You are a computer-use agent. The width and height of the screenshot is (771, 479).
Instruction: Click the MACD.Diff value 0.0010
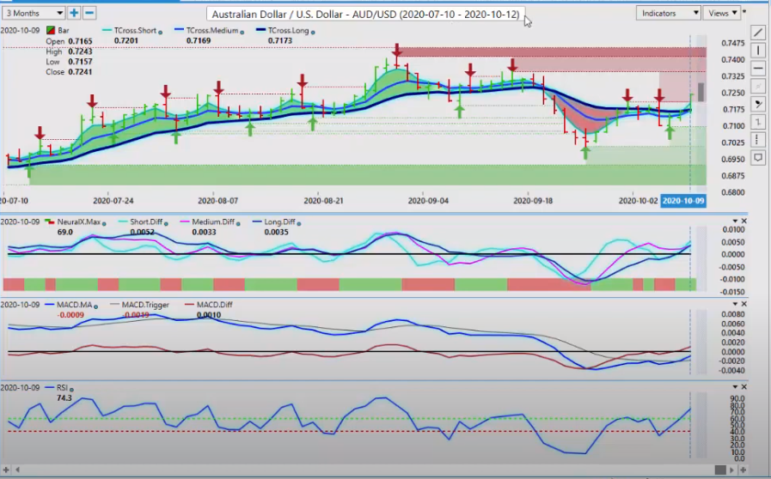tap(209, 315)
